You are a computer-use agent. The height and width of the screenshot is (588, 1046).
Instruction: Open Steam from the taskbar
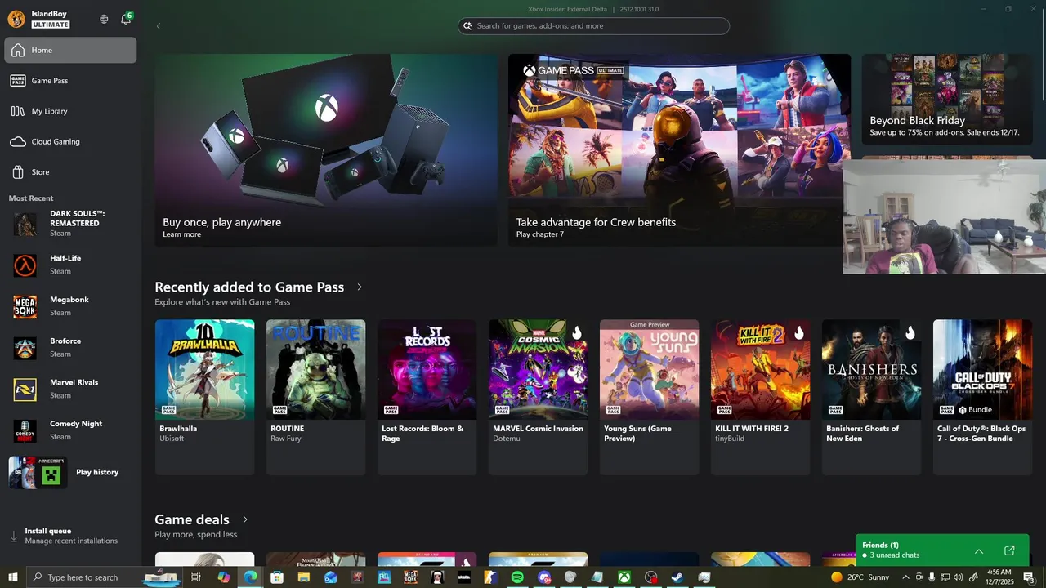pyautogui.click(x=677, y=577)
